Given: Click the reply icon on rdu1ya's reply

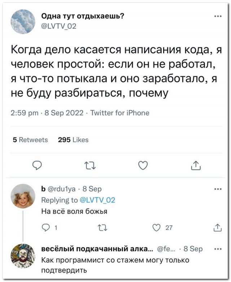Looking at the screenshot, I should coord(45,227).
